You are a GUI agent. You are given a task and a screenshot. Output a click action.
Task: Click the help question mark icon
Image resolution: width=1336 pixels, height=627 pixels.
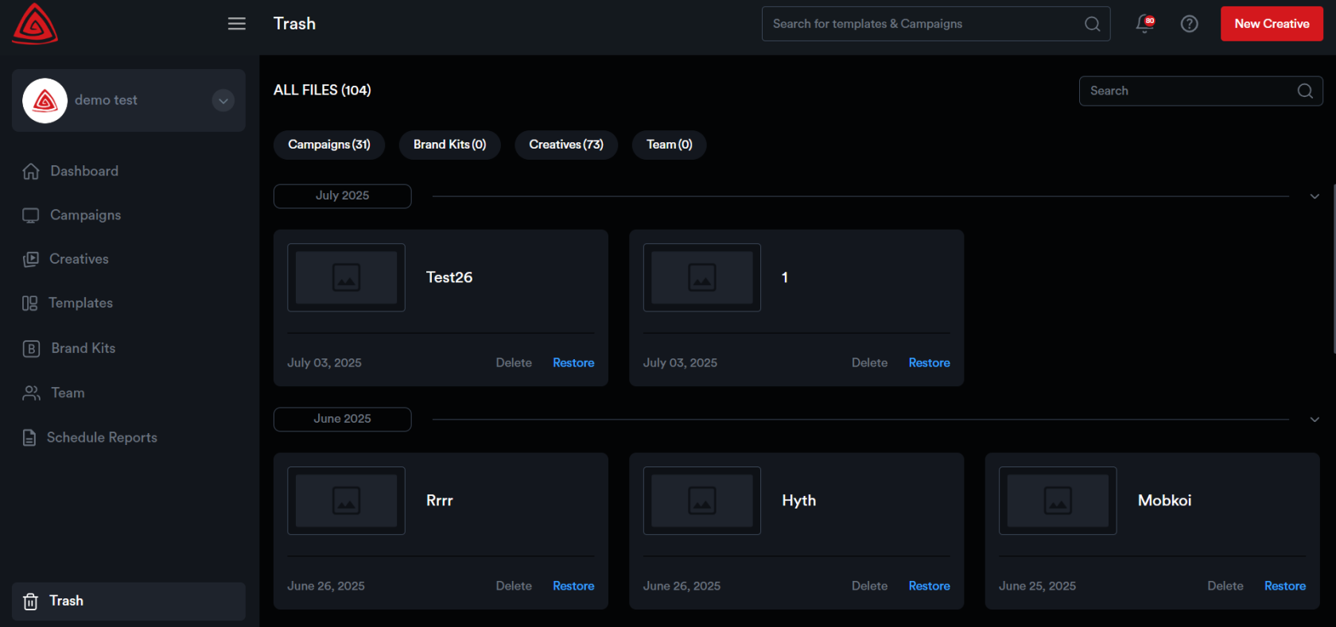click(1189, 24)
